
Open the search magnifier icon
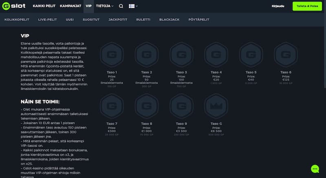click(x=121, y=6)
